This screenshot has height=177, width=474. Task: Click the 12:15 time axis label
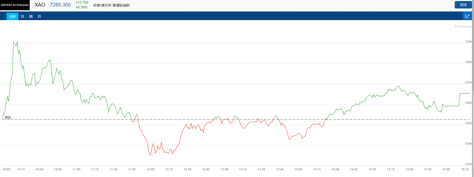tap(169, 169)
